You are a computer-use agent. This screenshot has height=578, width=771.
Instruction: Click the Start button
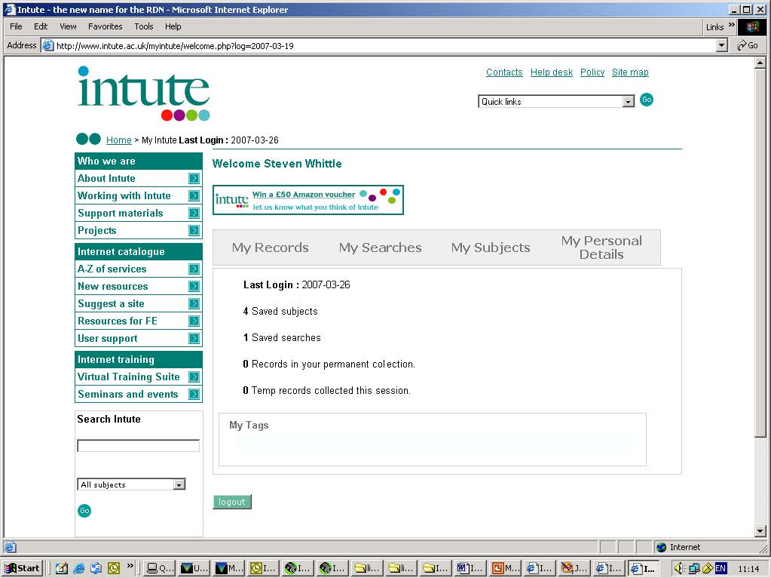pyautogui.click(x=23, y=568)
